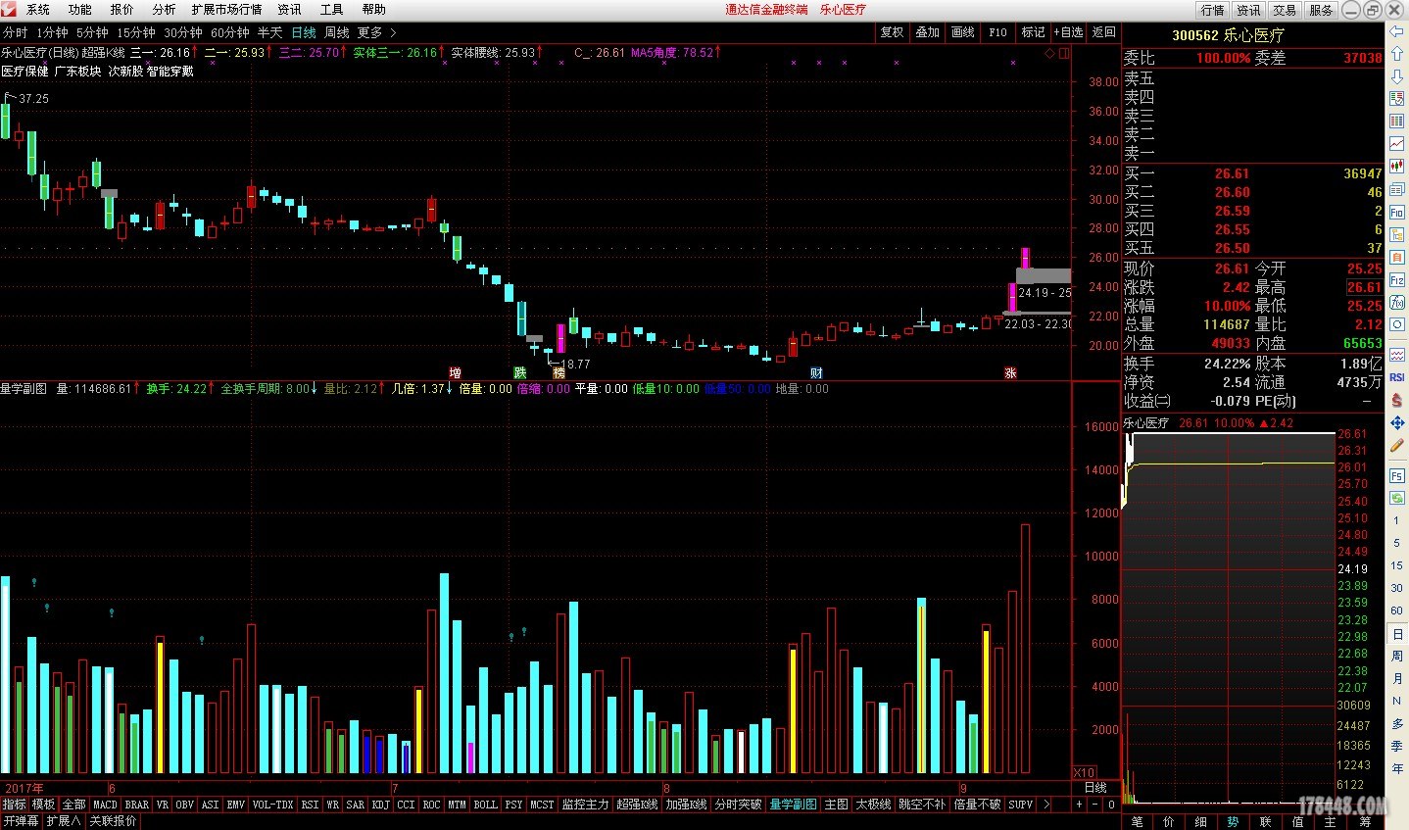The width and height of the screenshot is (1409, 830).
Task: Open the candlestick chart icon in sidebar
Action: click(x=1396, y=167)
